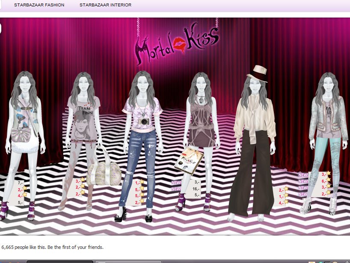Click the star beside the 5,- price on the third tag
The width and height of the screenshot is (350, 263).
click(142, 188)
